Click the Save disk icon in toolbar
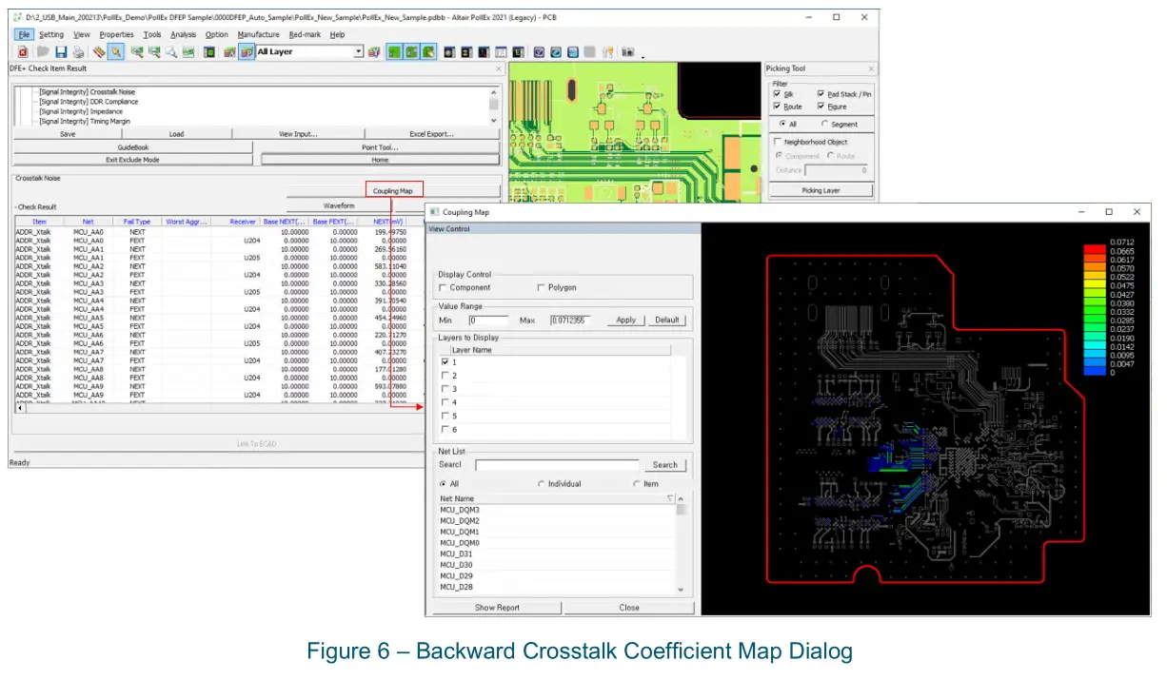 coord(61,52)
